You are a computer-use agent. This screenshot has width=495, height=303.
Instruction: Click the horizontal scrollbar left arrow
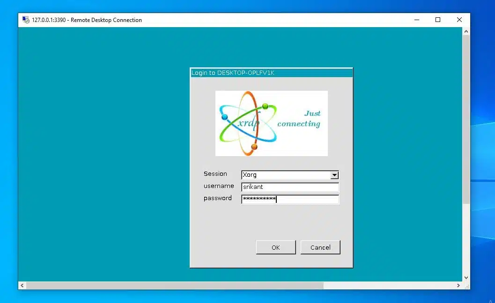pyautogui.click(x=22, y=285)
